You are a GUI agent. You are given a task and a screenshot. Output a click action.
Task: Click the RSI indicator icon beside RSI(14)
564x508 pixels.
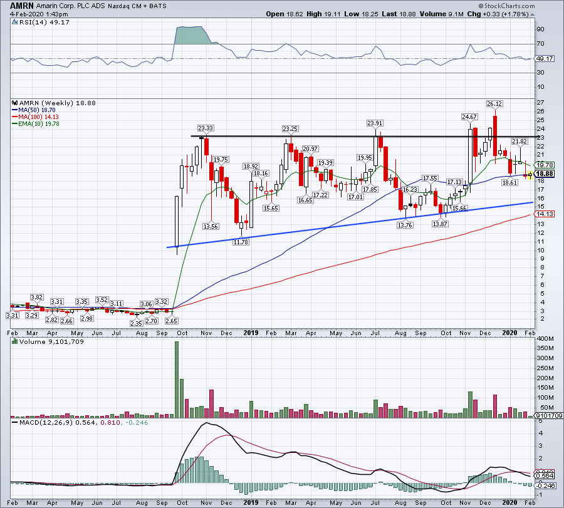(x=14, y=22)
